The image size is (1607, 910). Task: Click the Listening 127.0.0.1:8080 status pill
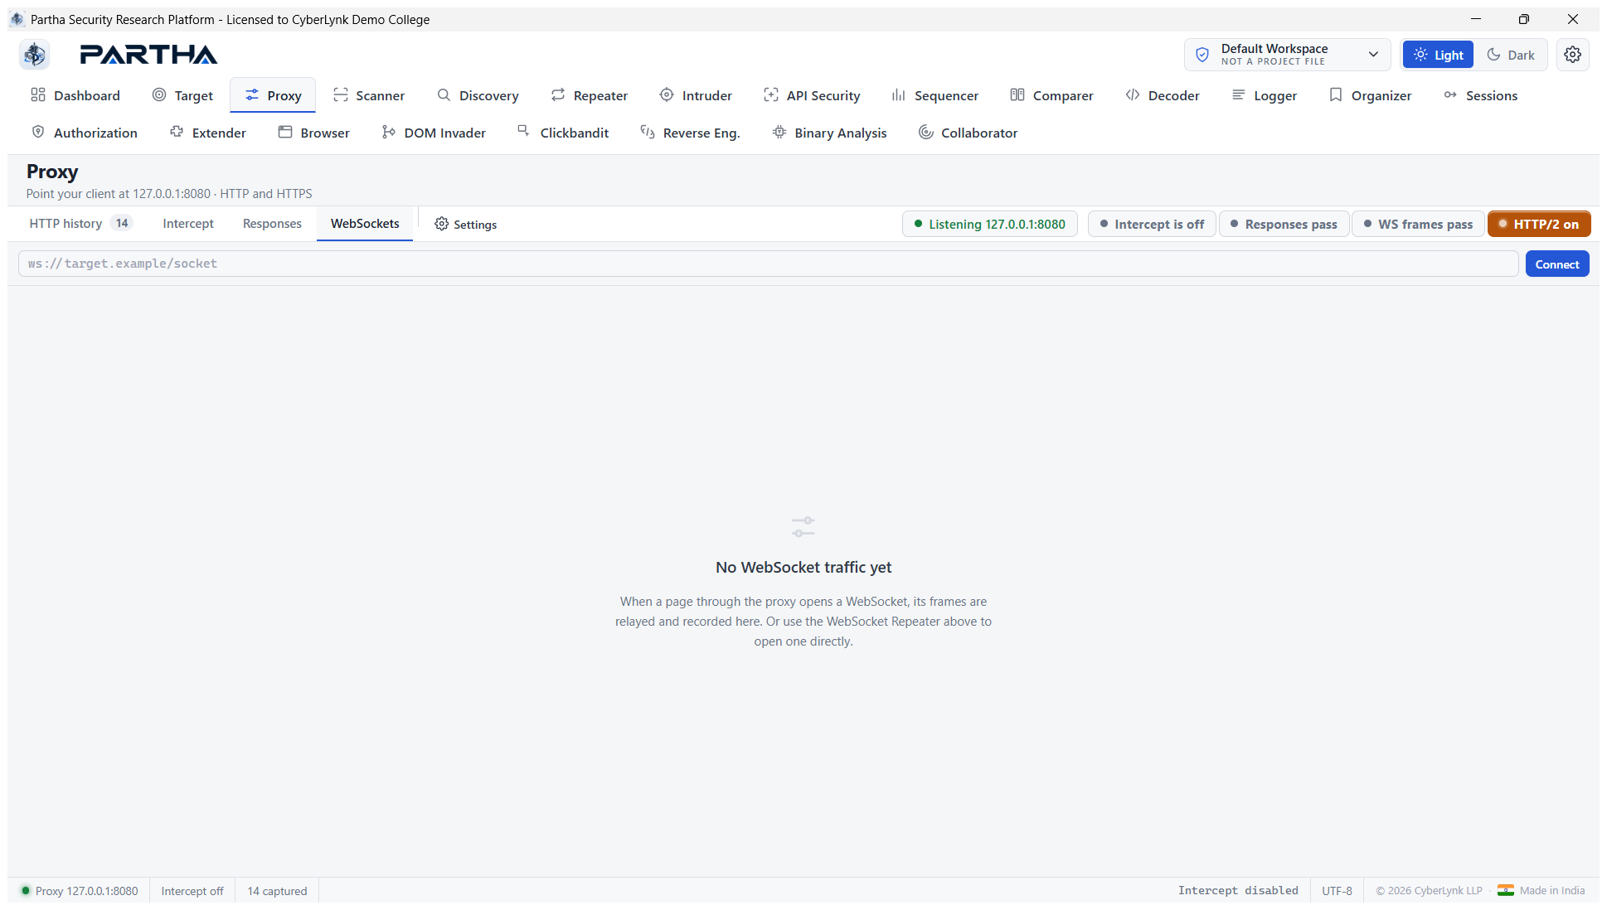[989, 224]
